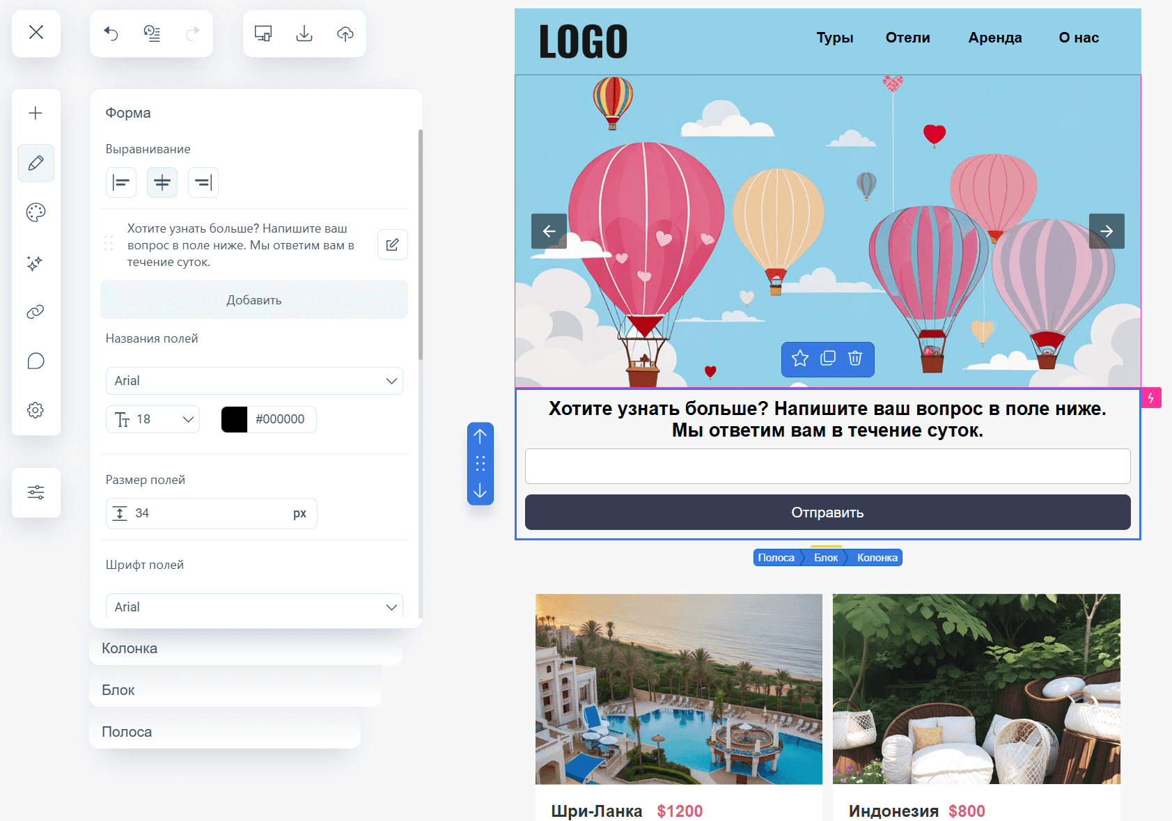Click the #000000 color code field
1172x821 pixels.
click(281, 419)
